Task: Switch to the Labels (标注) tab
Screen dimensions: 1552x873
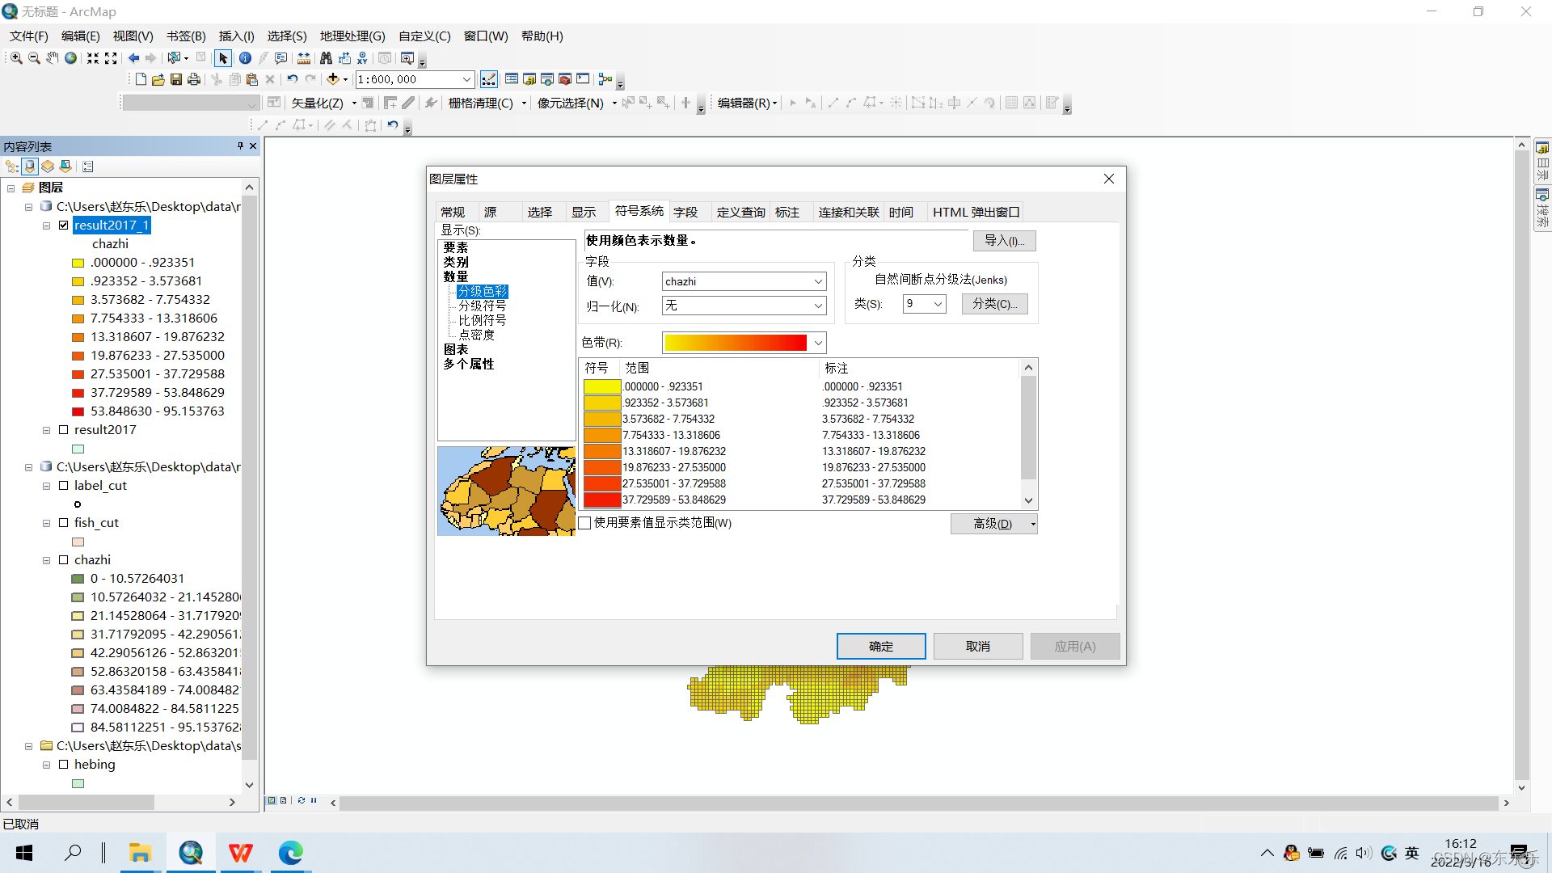Action: click(787, 212)
